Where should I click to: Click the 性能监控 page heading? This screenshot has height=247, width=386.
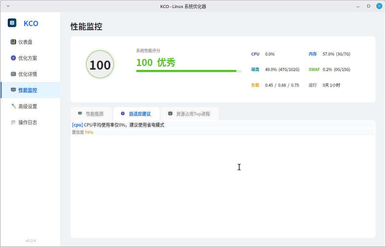pyautogui.click(x=86, y=26)
